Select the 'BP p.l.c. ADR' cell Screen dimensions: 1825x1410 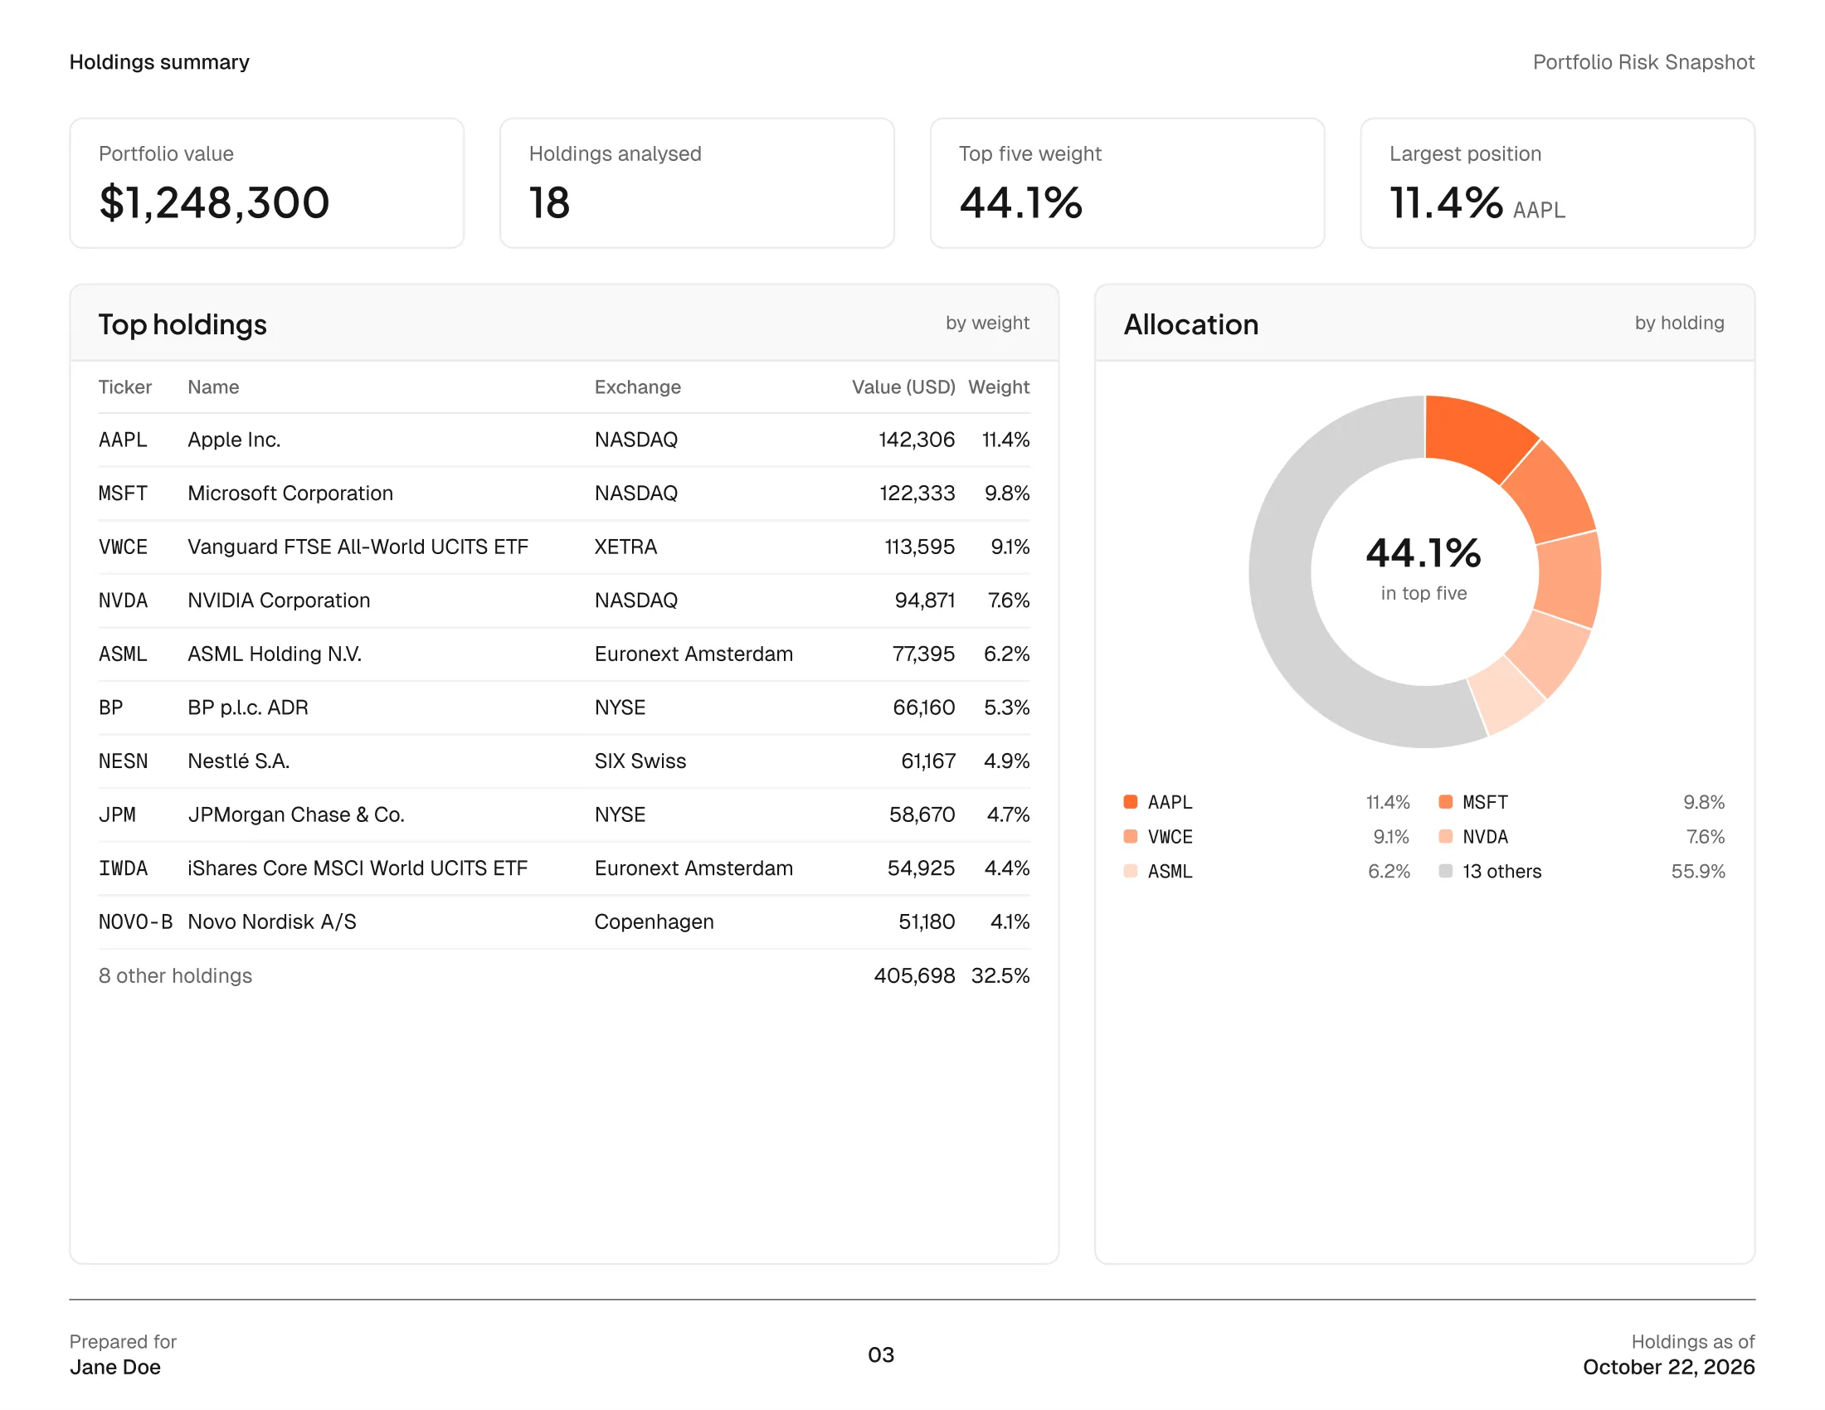(x=248, y=707)
